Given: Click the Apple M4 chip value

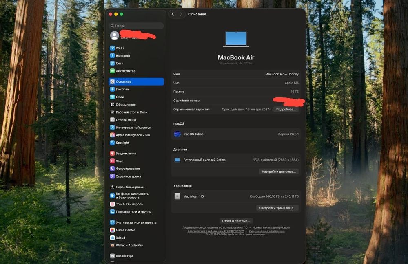Looking at the screenshot, I should [292, 83].
